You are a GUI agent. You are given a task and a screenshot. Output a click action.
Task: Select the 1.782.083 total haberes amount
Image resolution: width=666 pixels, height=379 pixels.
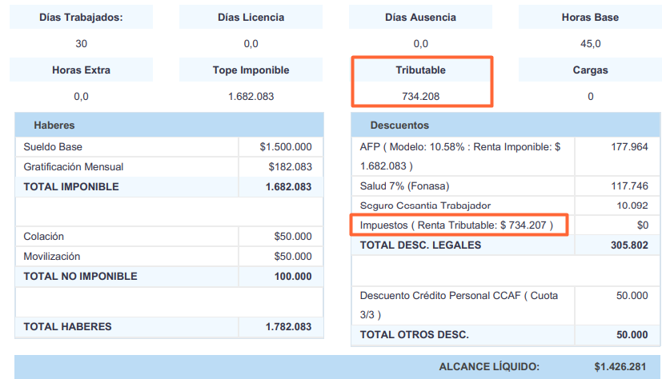point(288,327)
